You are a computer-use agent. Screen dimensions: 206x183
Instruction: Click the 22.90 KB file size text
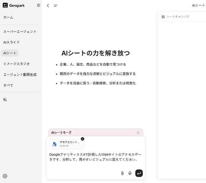click(64, 146)
